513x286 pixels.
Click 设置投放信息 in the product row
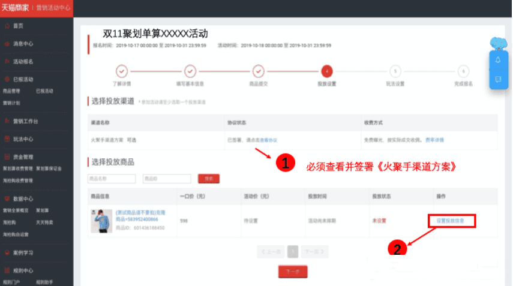(x=450, y=221)
